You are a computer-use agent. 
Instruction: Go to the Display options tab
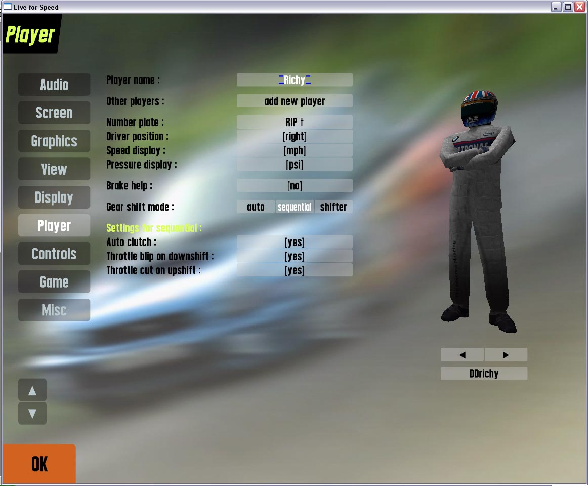tap(54, 197)
